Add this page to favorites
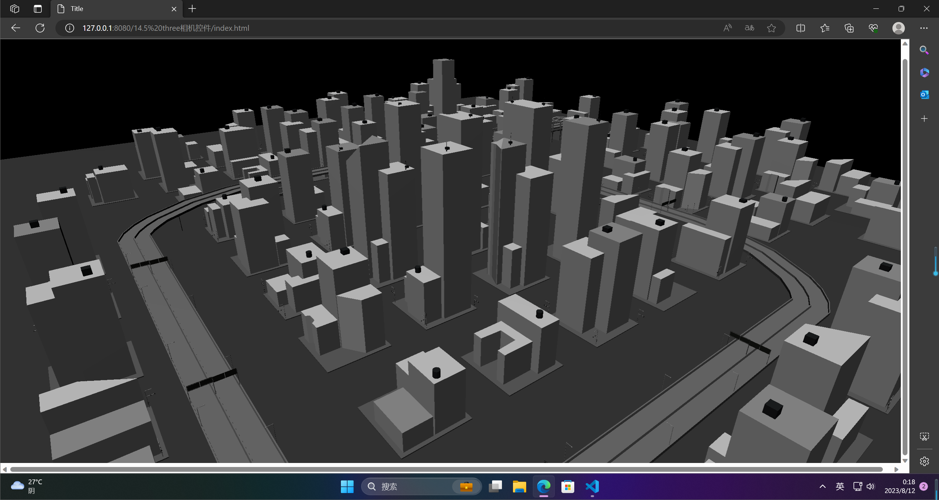The width and height of the screenshot is (939, 500). tap(771, 28)
